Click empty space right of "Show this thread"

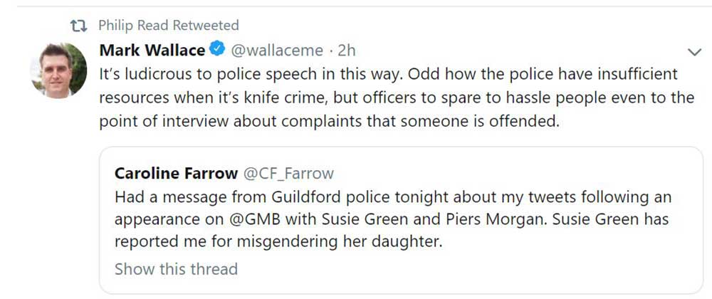coord(463,269)
